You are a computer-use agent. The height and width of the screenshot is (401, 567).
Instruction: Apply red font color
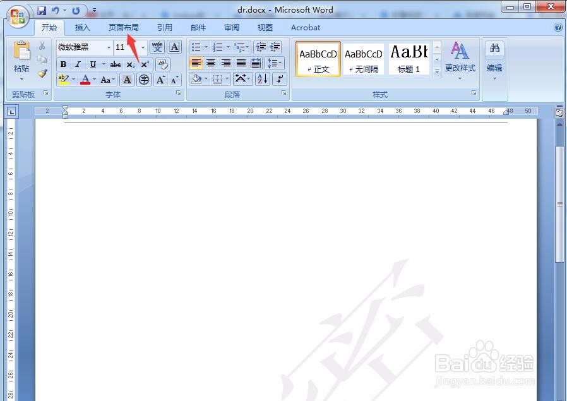click(x=85, y=79)
